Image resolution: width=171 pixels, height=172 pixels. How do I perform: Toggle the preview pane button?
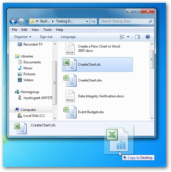coord(138,37)
